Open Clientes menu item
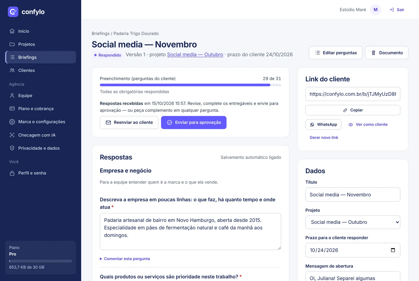Screen dimensions: 419x281 (x=41, y=70)
